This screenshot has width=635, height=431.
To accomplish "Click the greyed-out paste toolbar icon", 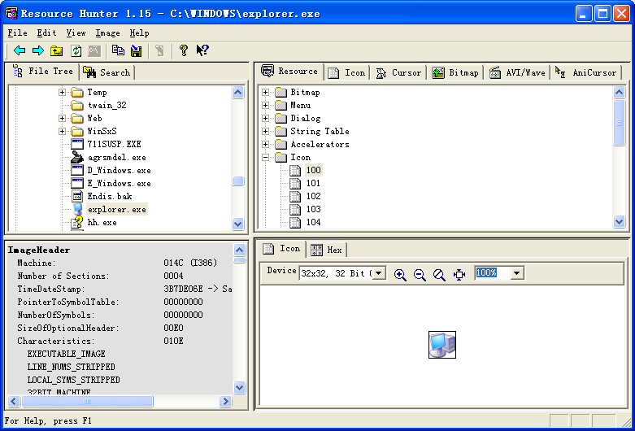I will (159, 50).
